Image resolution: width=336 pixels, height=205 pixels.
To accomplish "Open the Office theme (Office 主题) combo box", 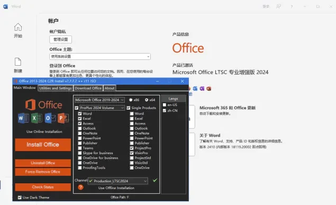I will tap(100, 57).
